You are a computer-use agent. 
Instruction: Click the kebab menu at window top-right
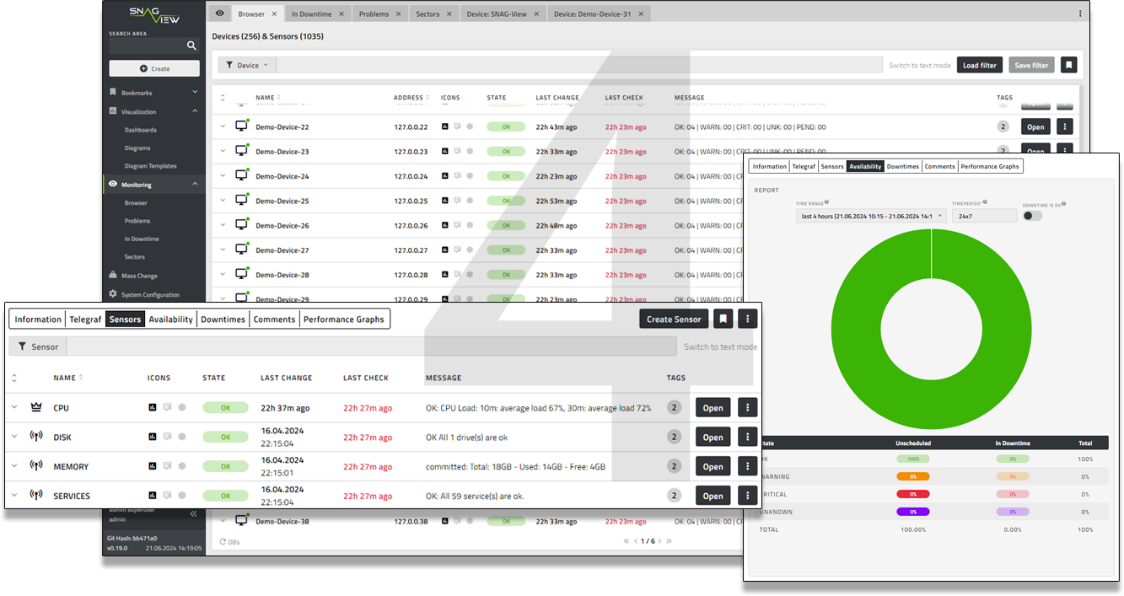point(1080,13)
